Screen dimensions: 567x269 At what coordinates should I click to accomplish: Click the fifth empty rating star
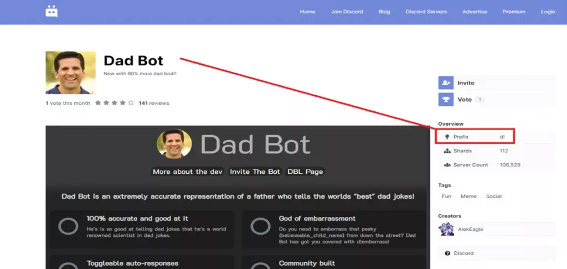pyautogui.click(x=131, y=103)
